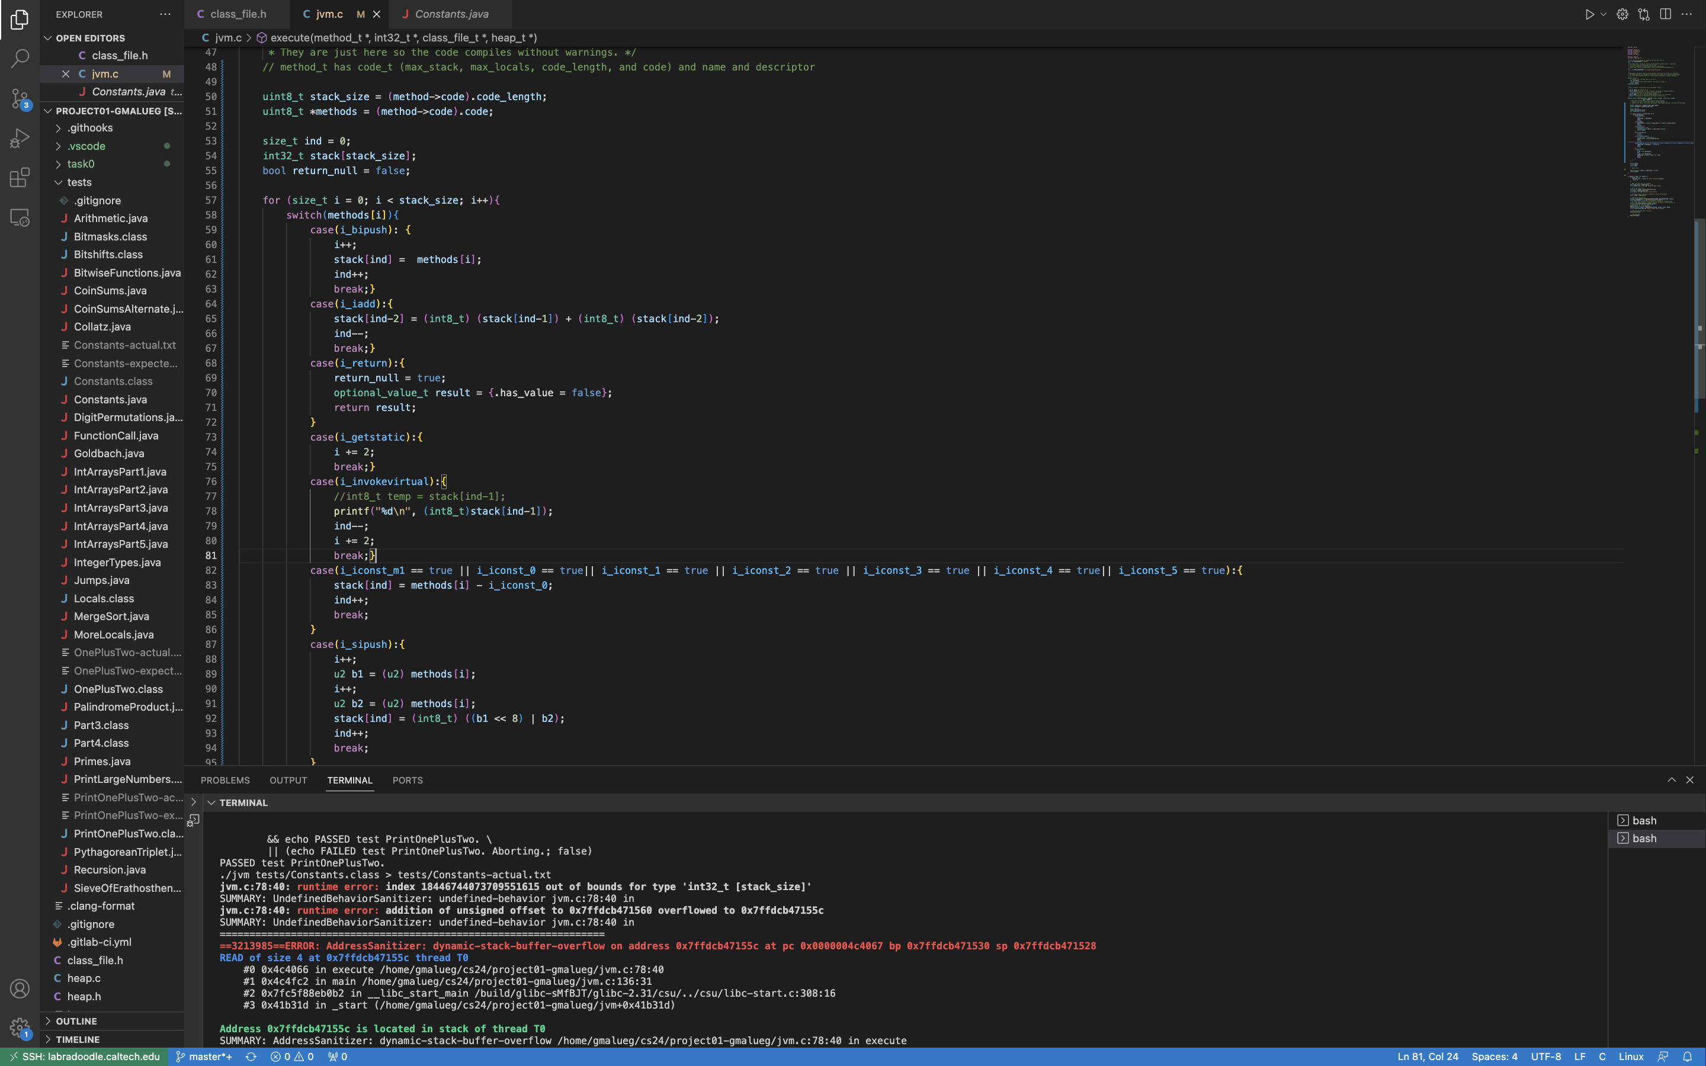Split the editor to the right

(x=1665, y=14)
